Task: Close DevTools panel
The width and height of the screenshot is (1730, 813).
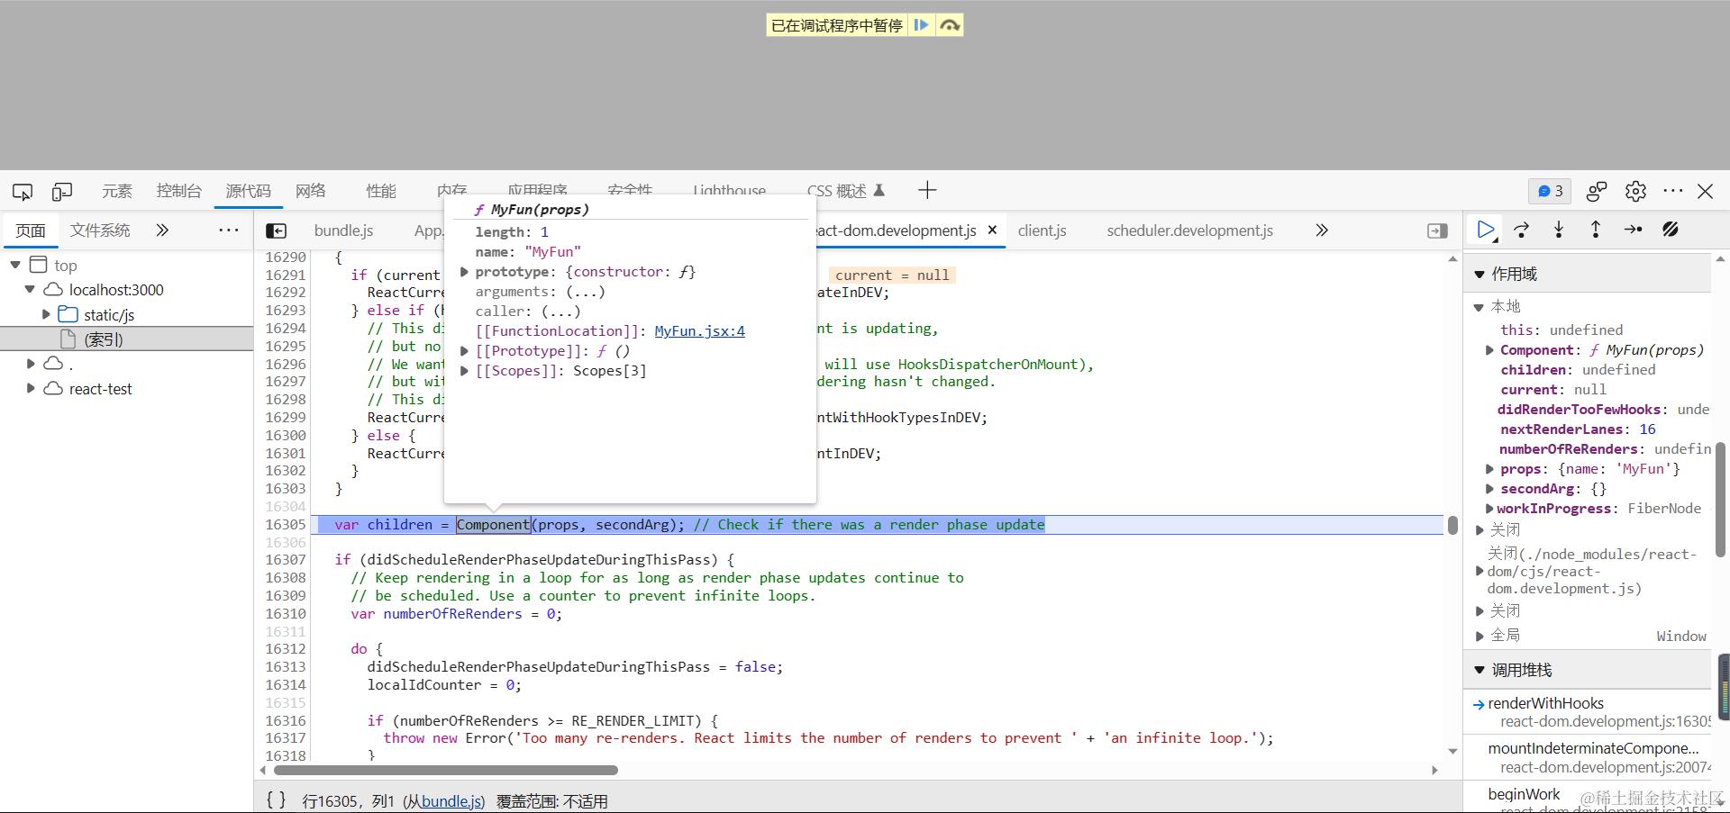Action: 1706,191
